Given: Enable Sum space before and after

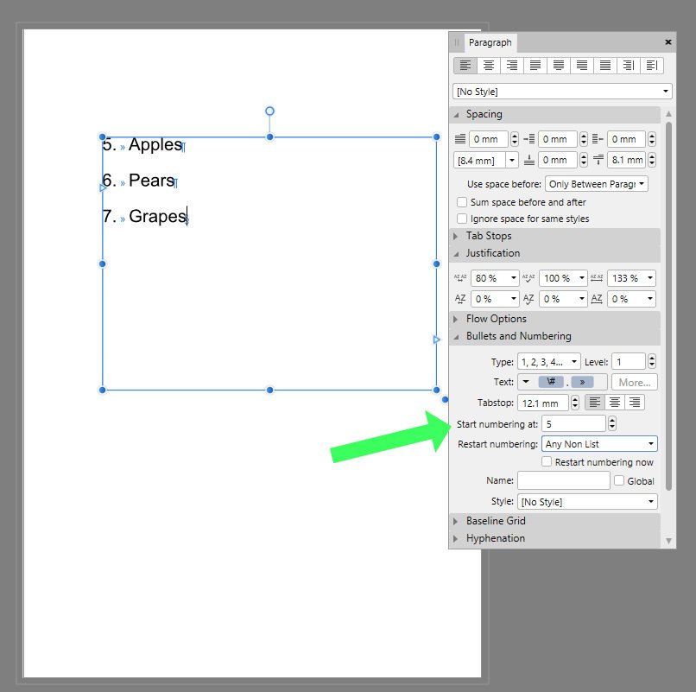Looking at the screenshot, I should pyautogui.click(x=462, y=202).
